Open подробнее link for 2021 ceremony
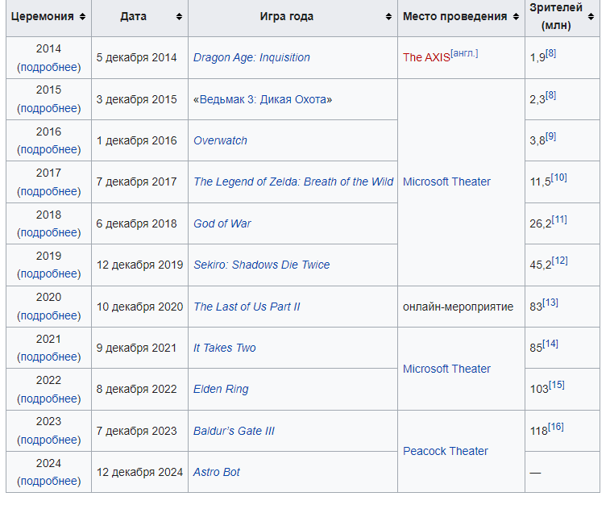Screen dimensions: 610x505 (48, 357)
